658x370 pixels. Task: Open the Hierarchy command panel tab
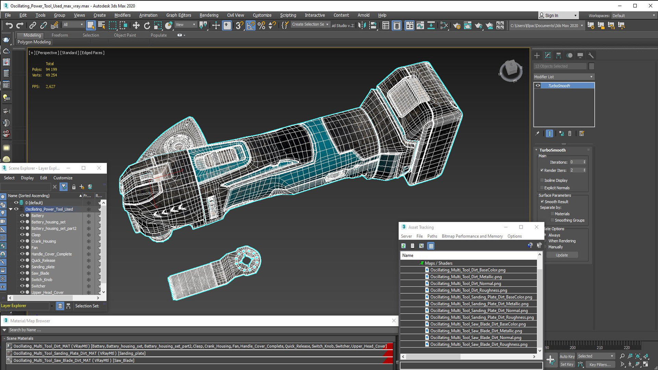[559, 56]
